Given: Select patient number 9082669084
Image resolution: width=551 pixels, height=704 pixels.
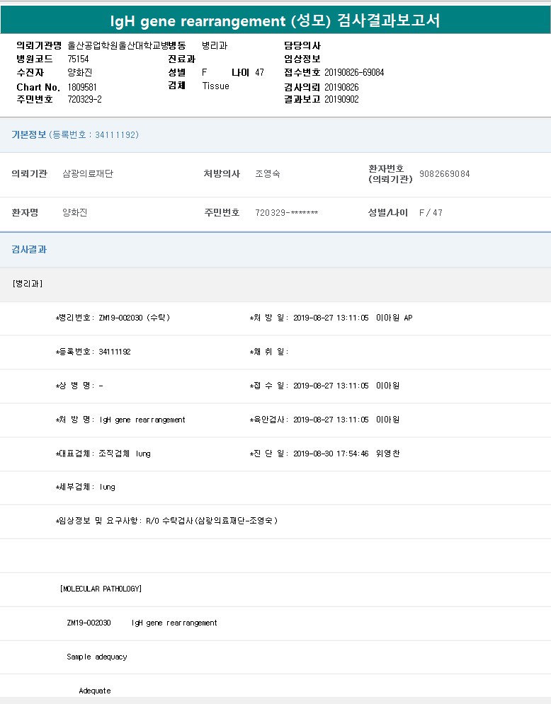Looking at the screenshot, I should pos(444,174).
